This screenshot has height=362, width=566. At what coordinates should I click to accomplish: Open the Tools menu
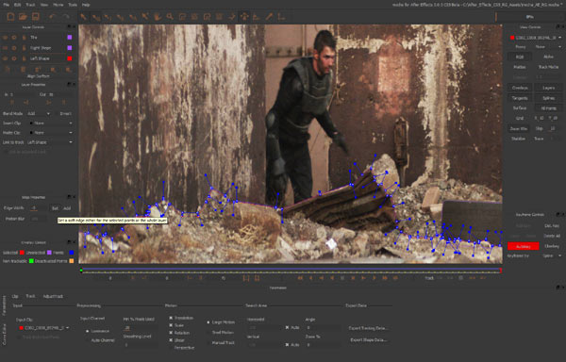click(73, 5)
